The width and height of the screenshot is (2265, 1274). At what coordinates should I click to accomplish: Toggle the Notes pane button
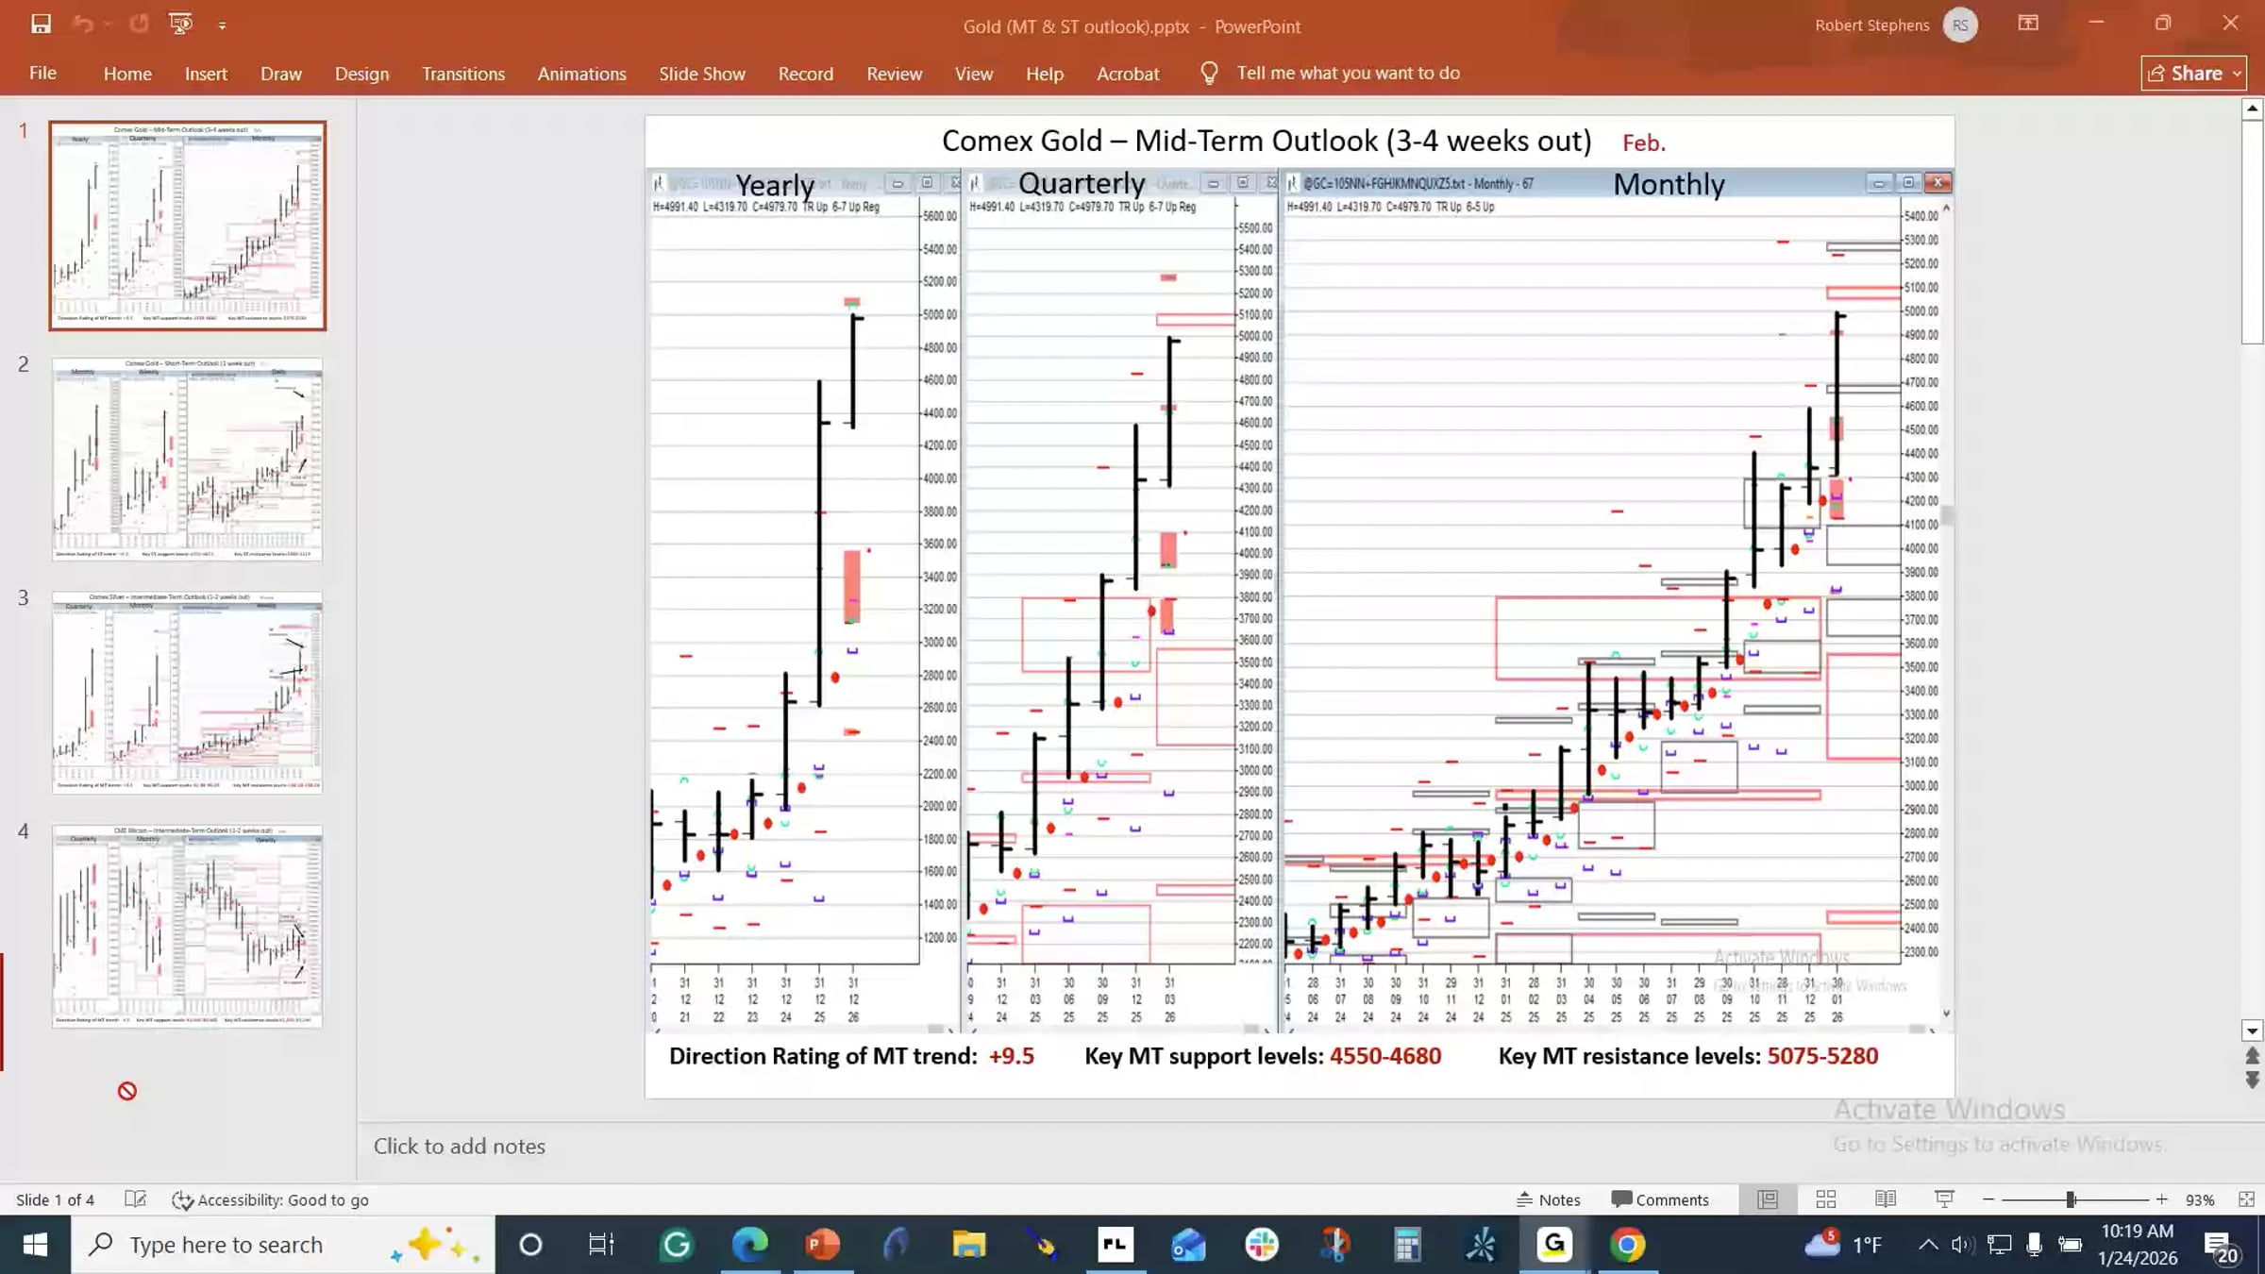pyautogui.click(x=1548, y=1199)
